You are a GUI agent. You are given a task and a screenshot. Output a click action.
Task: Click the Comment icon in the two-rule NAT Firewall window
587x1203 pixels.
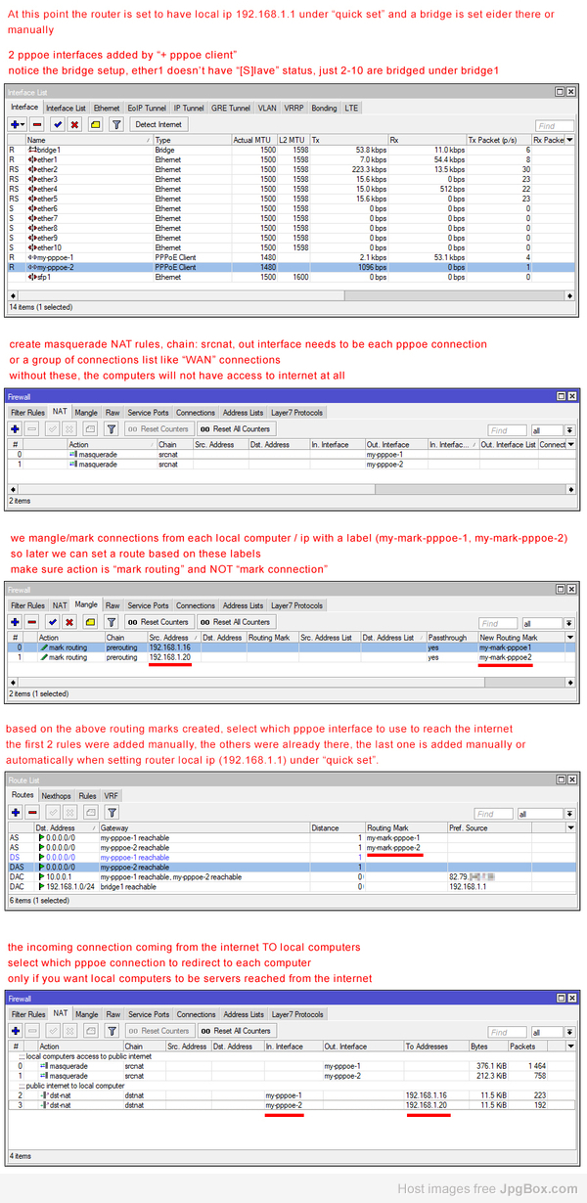click(91, 428)
